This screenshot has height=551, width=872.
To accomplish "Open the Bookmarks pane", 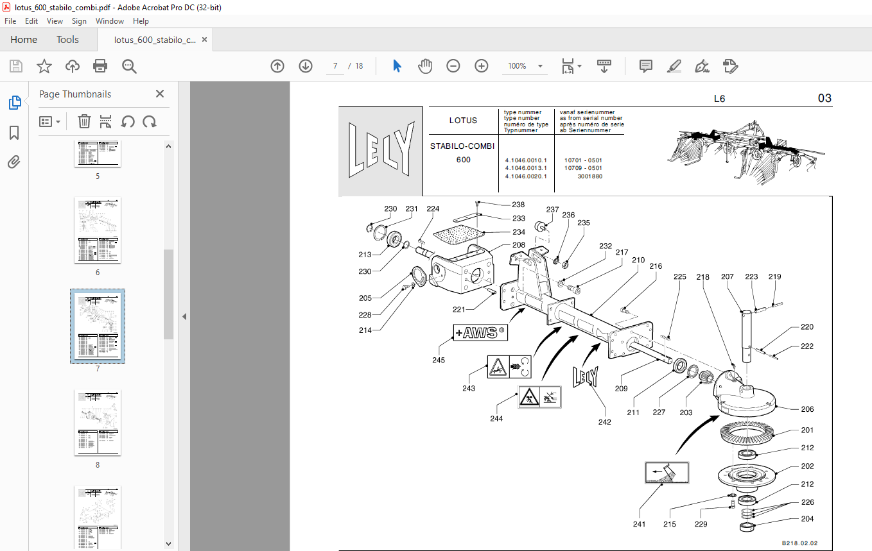I will click(14, 133).
